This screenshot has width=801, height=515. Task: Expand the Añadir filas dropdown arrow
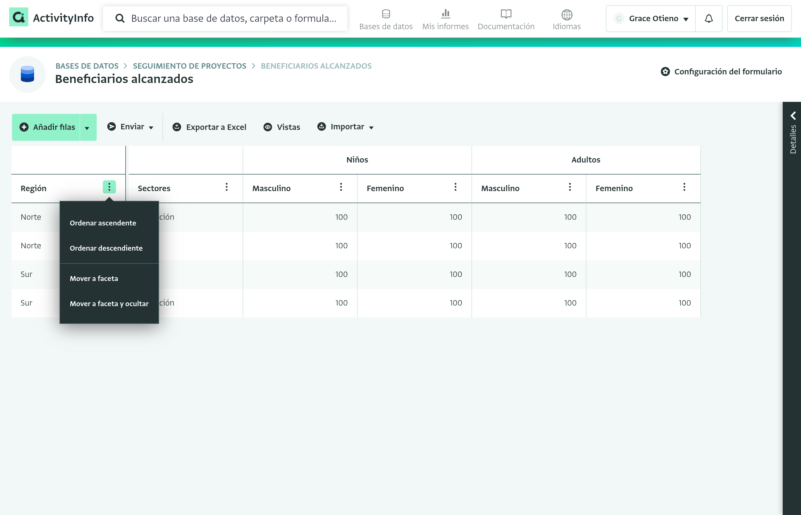[87, 128]
